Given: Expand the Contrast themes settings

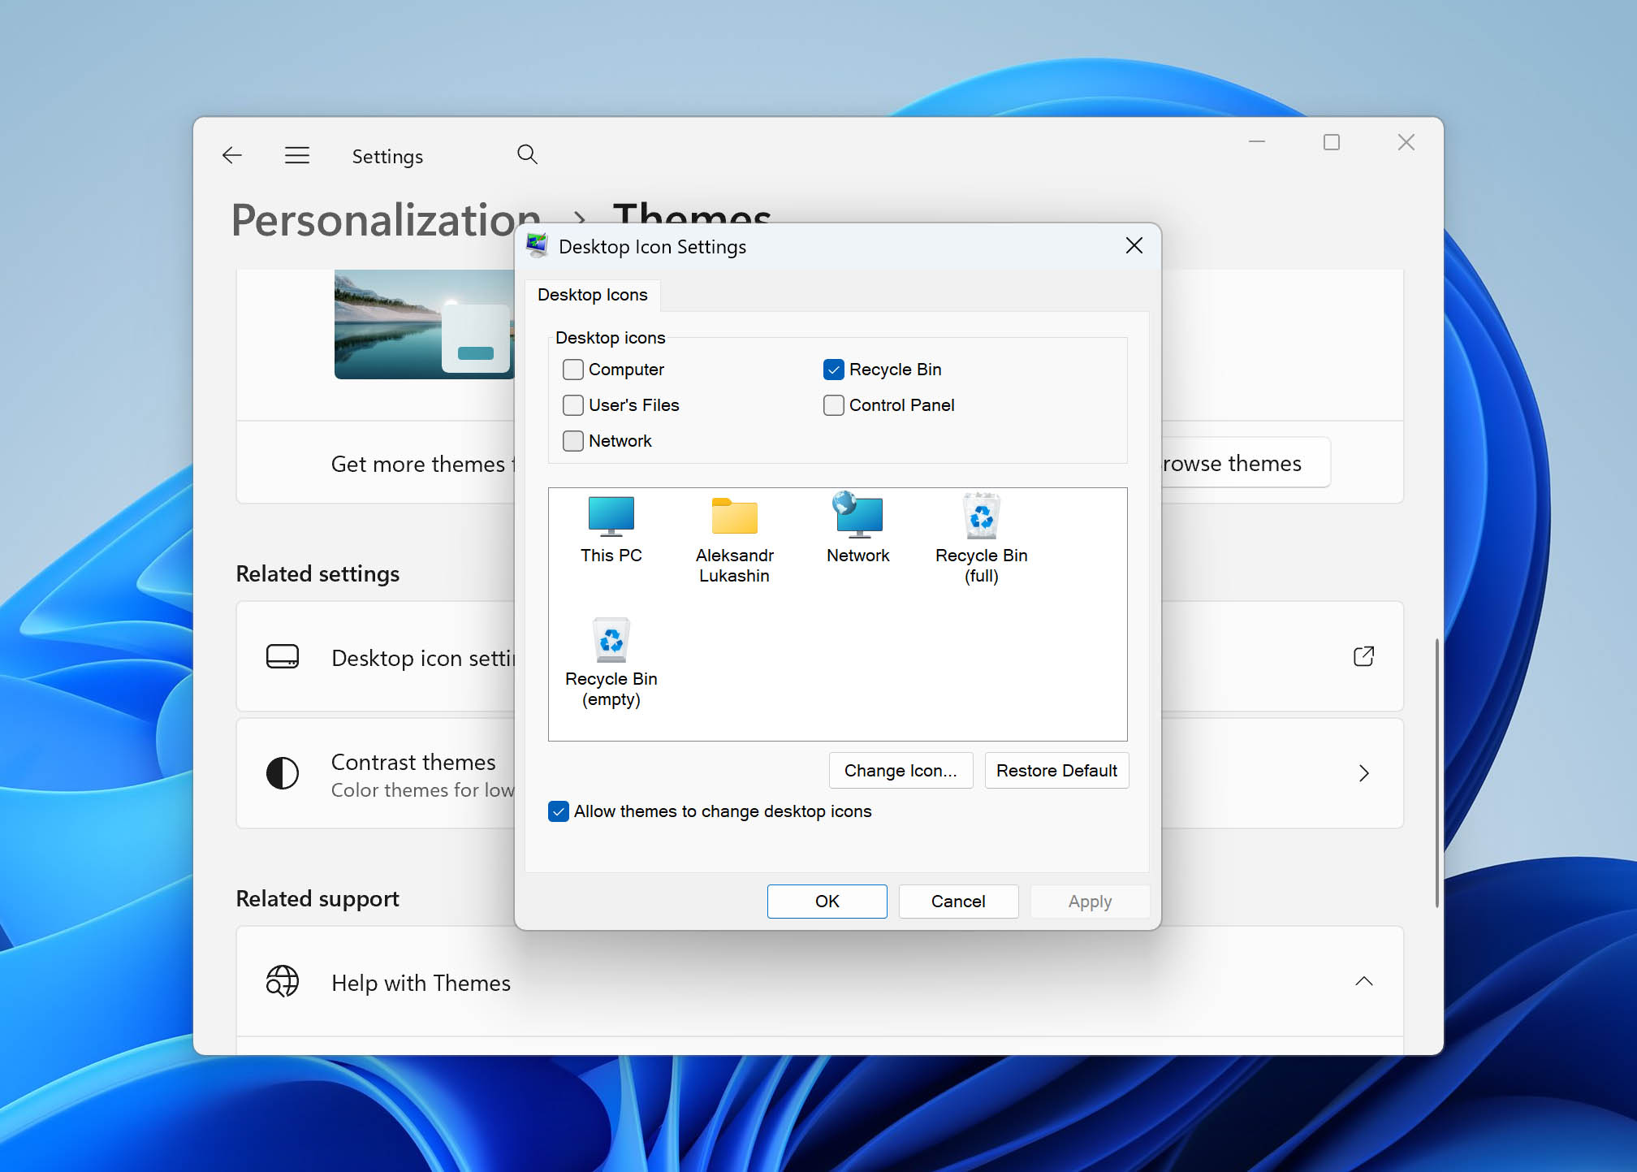Looking at the screenshot, I should coord(1364,772).
